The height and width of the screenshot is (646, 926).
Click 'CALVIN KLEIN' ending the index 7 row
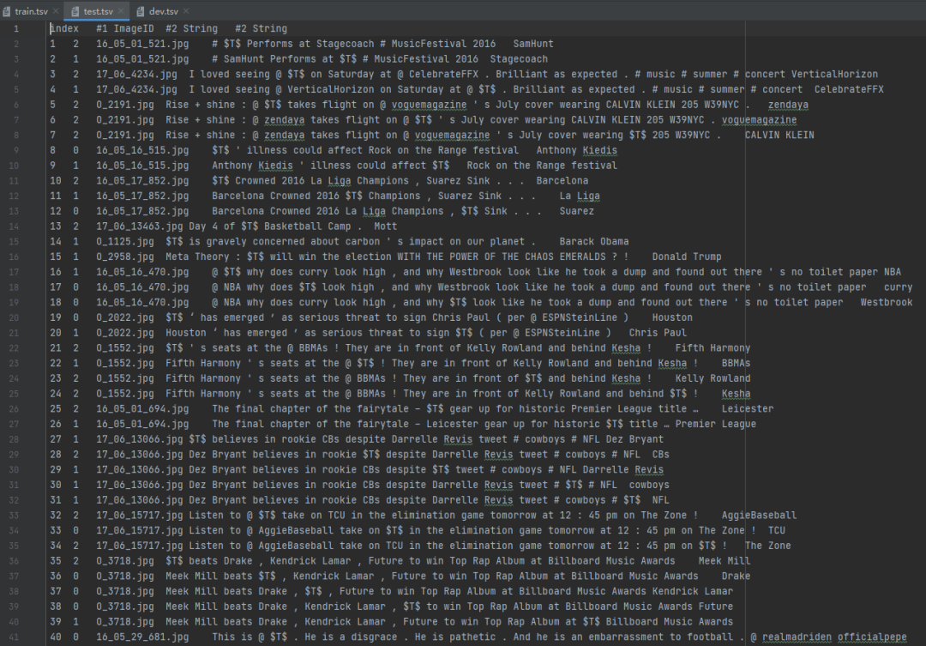[x=779, y=136]
